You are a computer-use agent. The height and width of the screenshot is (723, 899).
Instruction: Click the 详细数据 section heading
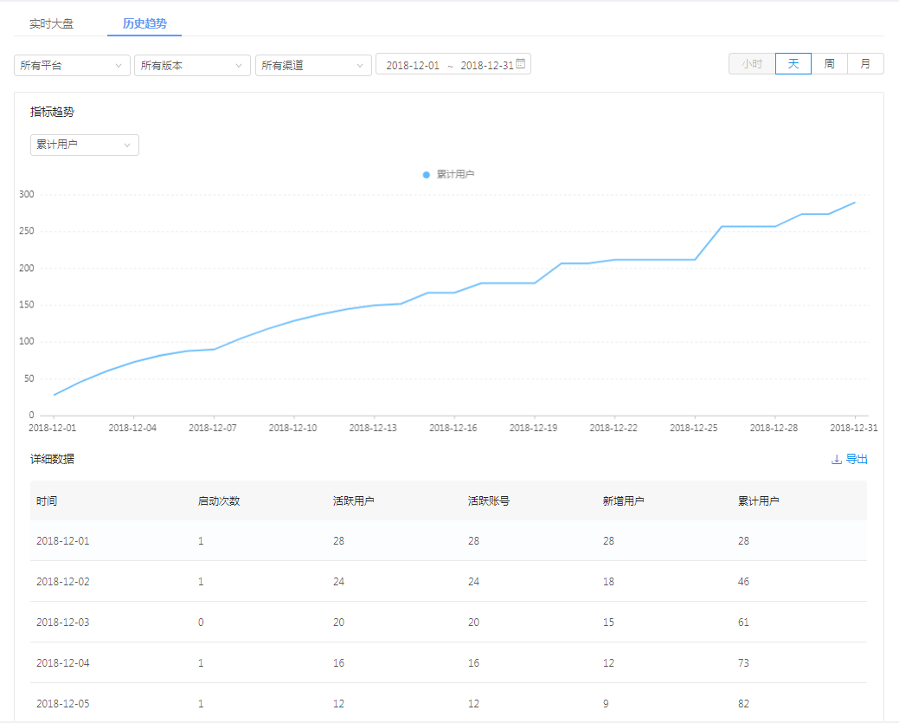(x=52, y=459)
